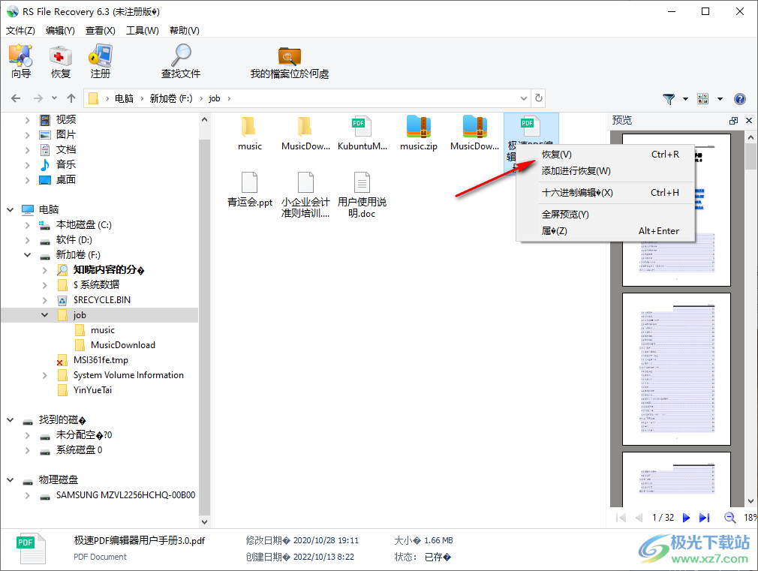Select the 小企业会计准则培训 file
758x571 pixels.
coord(305,195)
